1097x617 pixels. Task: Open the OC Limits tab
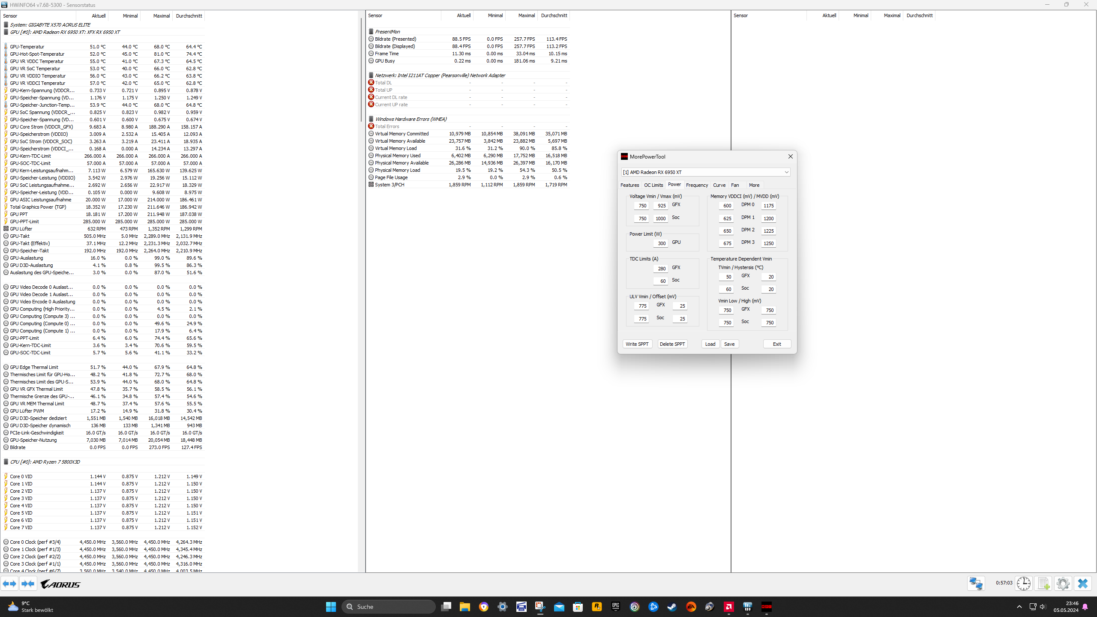coord(653,185)
